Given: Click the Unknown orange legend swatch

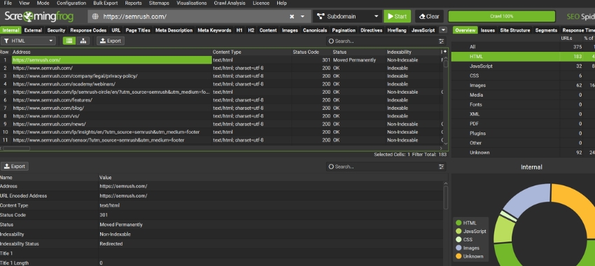Looking at the screenshot, I should [x=458, y=256].
